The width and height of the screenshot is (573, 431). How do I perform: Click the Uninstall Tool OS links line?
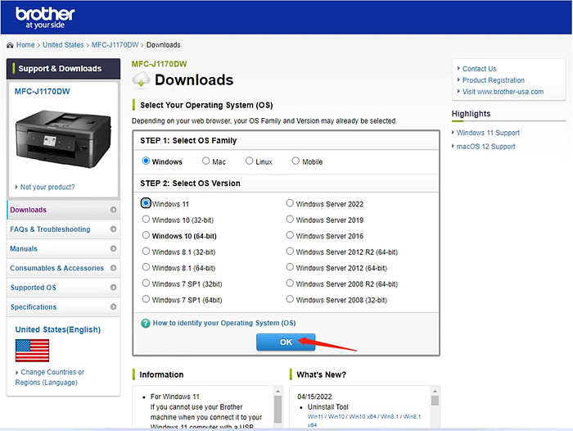[x=364, y=420]
